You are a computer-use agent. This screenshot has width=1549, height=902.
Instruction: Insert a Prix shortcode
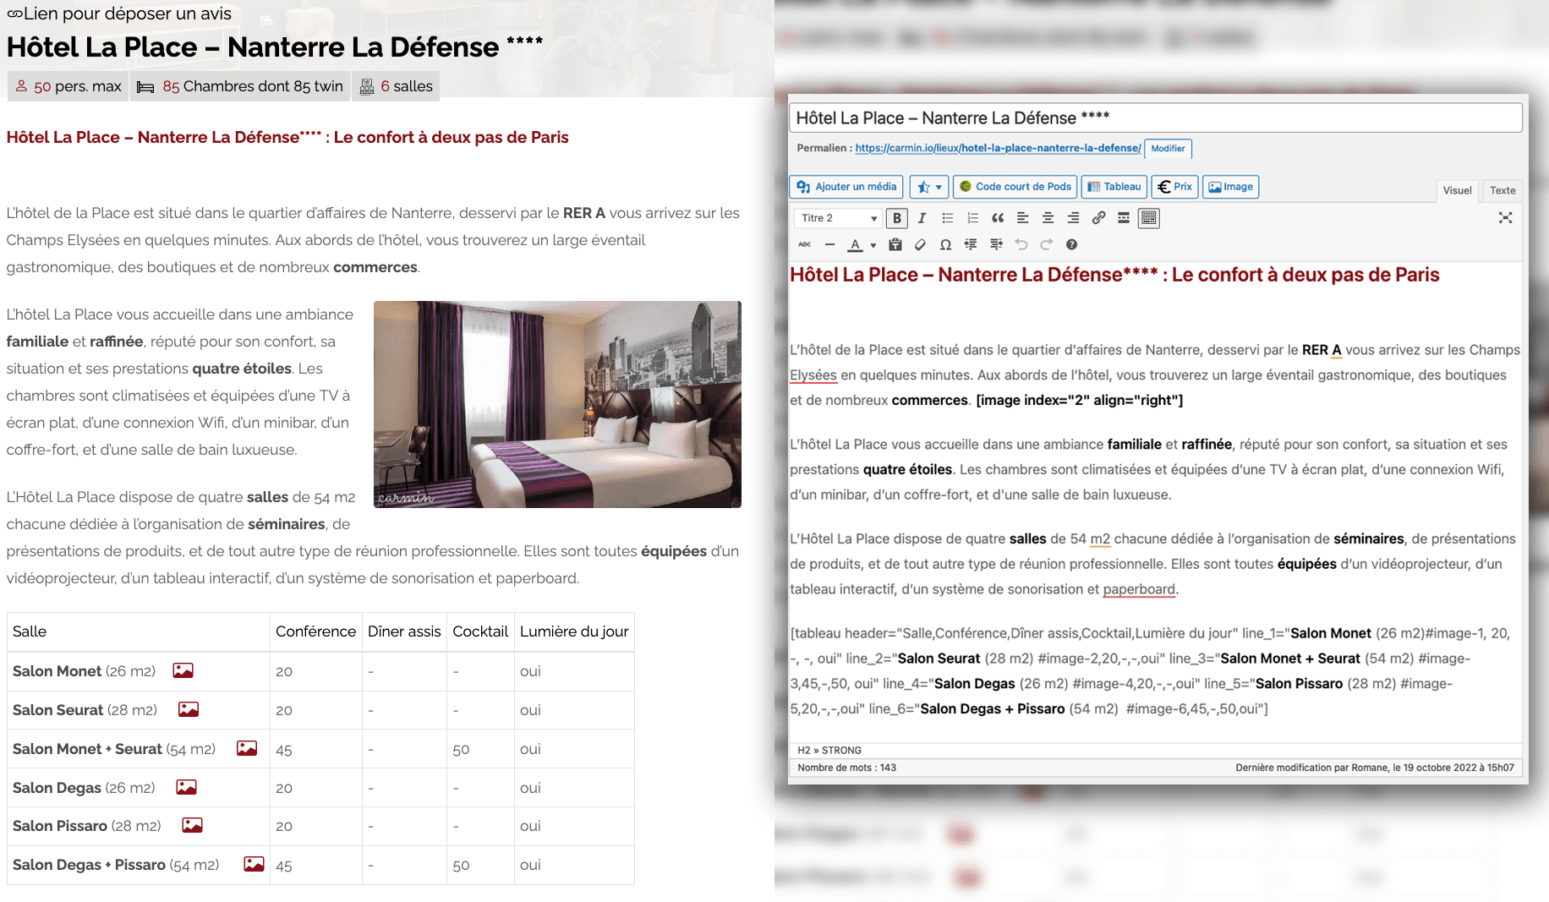(x=1175, y=187)
